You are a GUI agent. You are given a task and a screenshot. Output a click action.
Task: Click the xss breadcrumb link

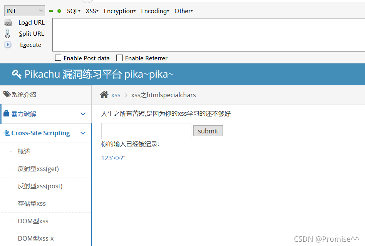(x=116, y=95)
